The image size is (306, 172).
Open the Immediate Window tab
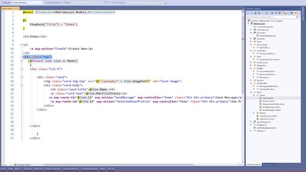89,169
